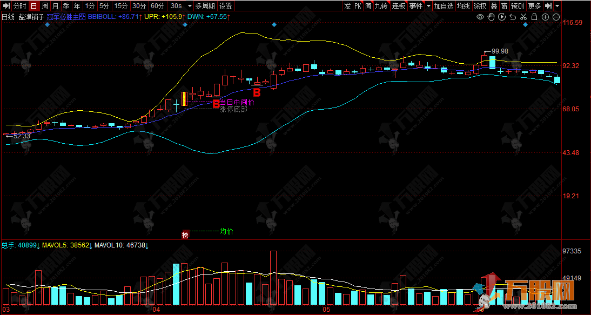Click the collapse arrow icon at top-left
Screen dimensions: 591x315
(x=5, y=6)
